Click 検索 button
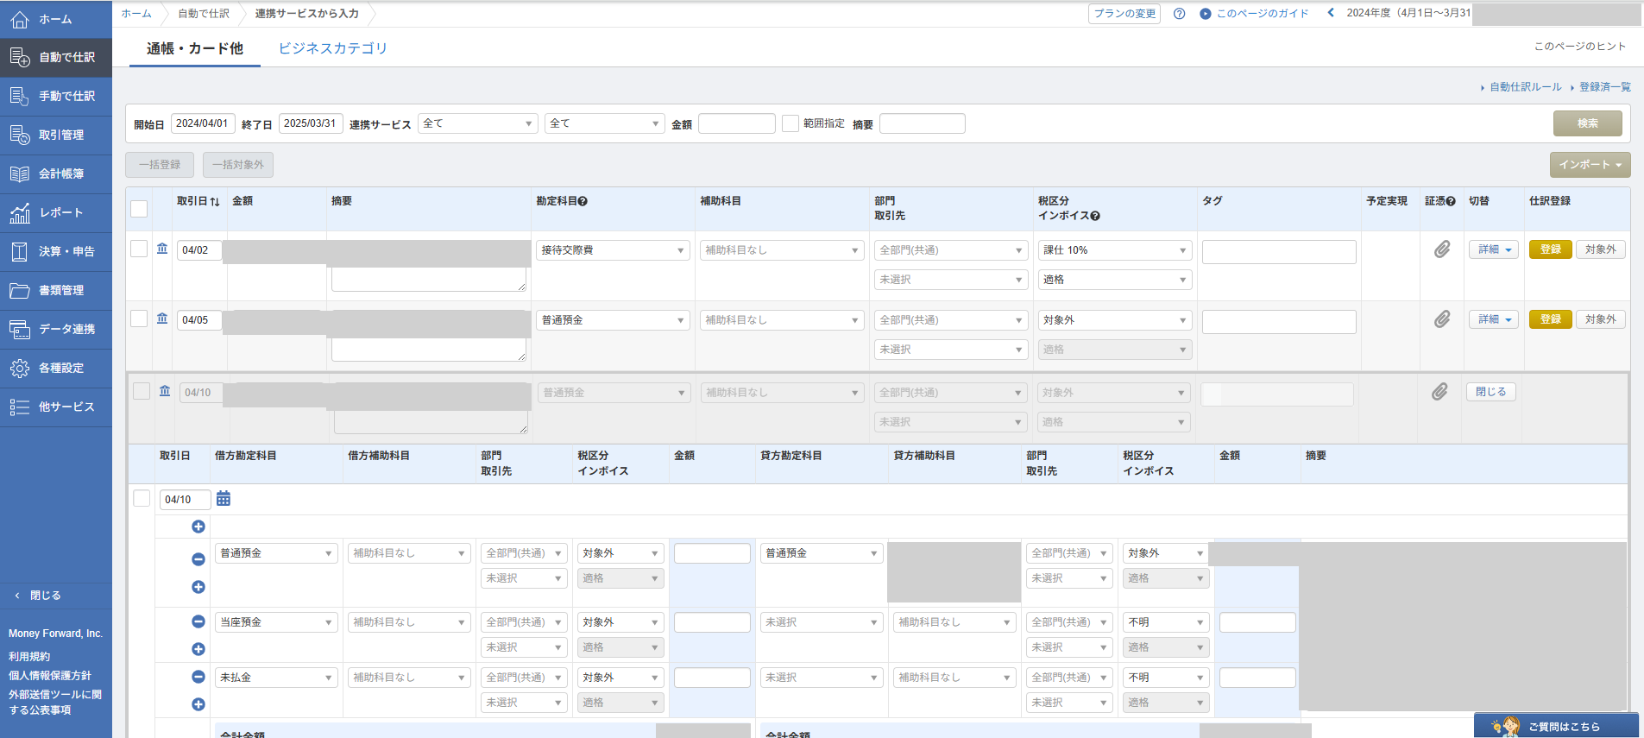This screenshot has width=1644, height=738. pos(1587,123)
